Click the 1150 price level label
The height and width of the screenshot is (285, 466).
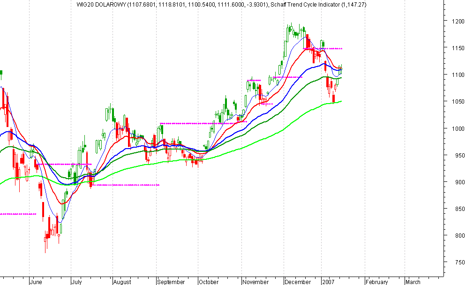tap(458, 48)
